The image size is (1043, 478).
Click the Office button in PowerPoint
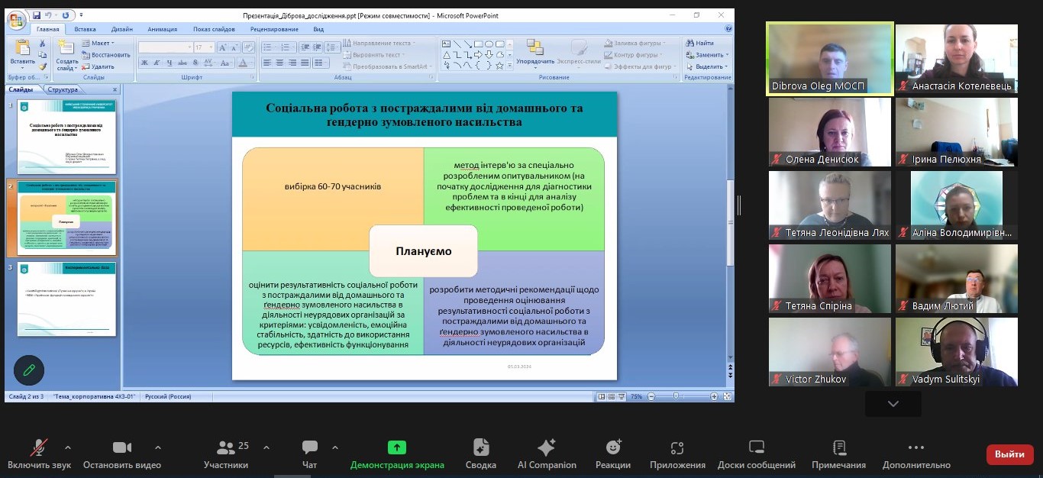17,21
